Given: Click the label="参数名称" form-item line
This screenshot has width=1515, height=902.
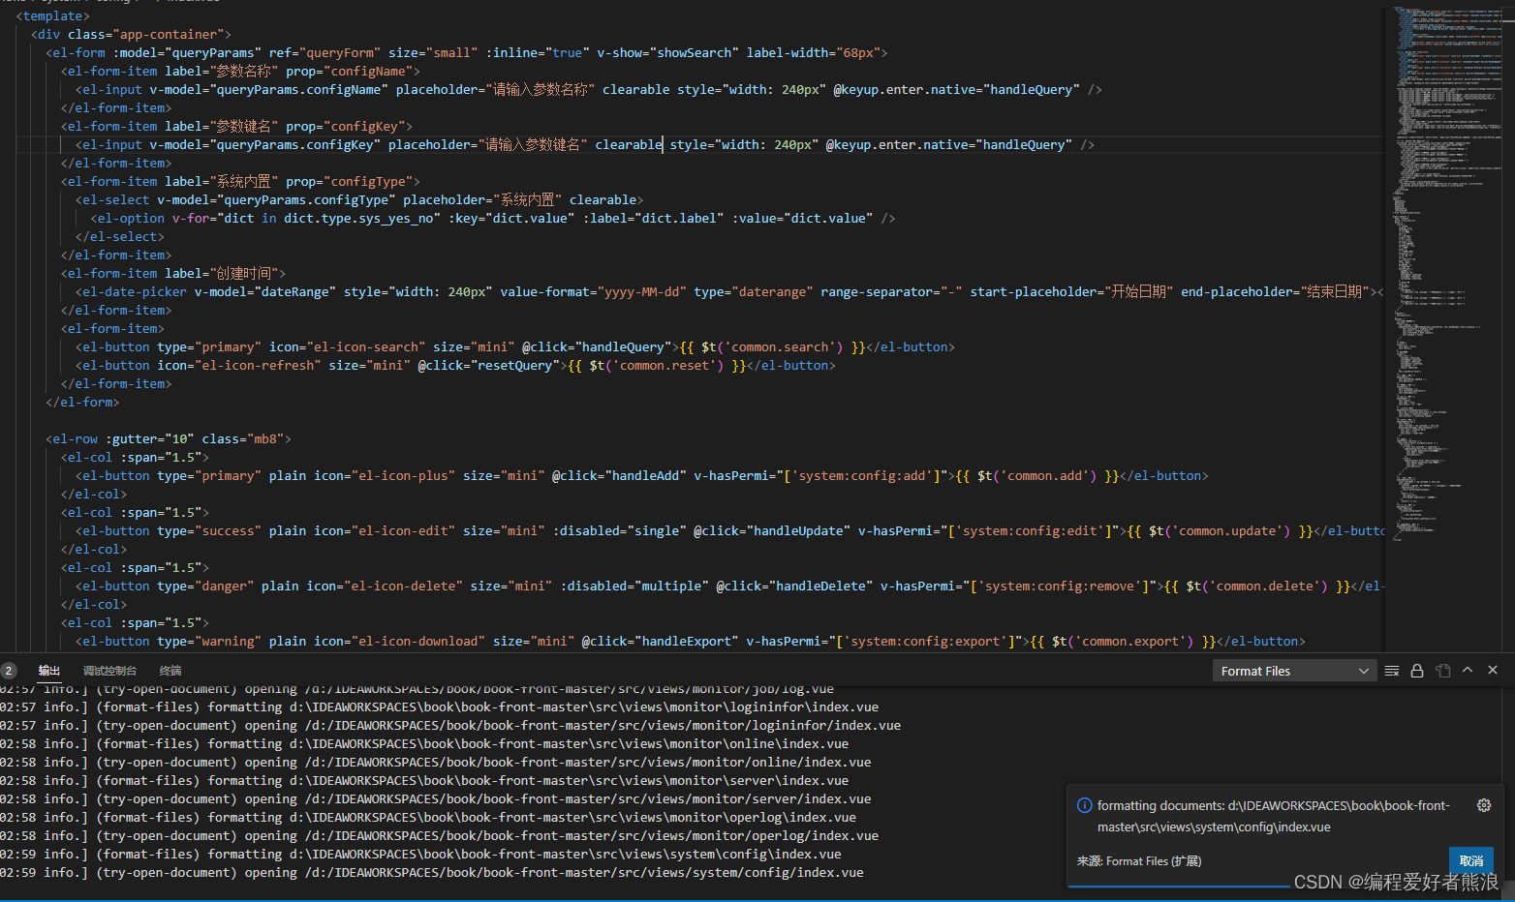Looking at the screenshot, I should pos(240,71).
